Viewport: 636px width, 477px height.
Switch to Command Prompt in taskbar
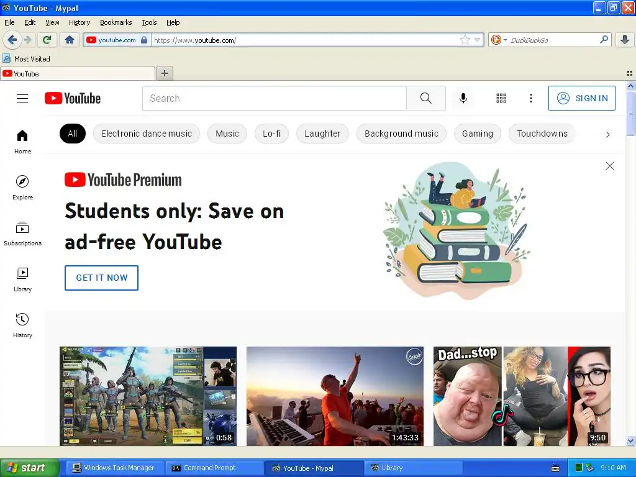pos(215,468)
